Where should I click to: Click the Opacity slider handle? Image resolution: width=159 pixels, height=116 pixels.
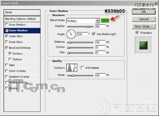click(88, 27)
